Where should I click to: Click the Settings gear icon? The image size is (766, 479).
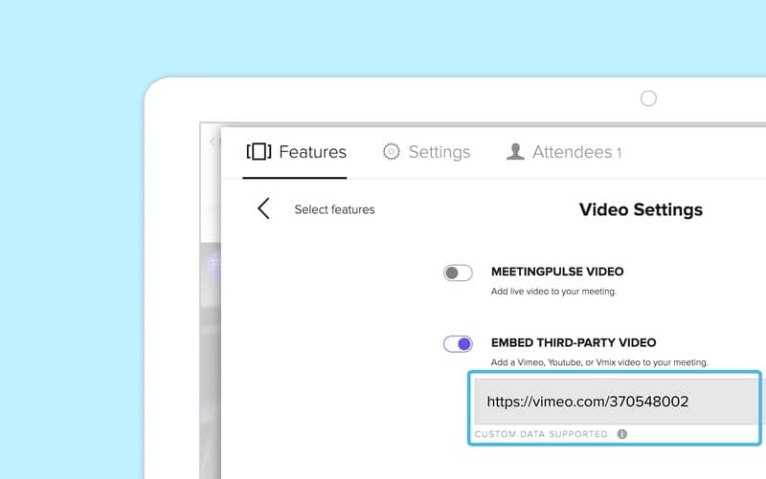click(391, 151)
